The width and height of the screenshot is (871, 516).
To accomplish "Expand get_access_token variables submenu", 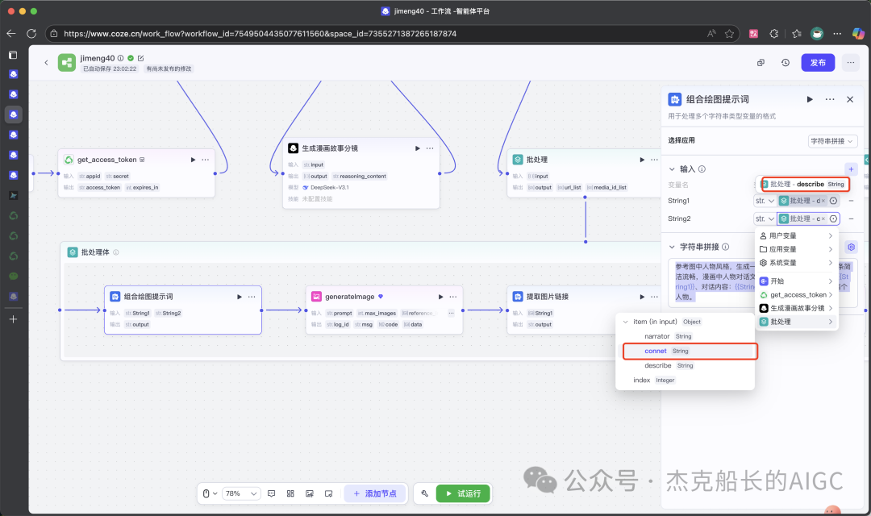I will 797,294.
